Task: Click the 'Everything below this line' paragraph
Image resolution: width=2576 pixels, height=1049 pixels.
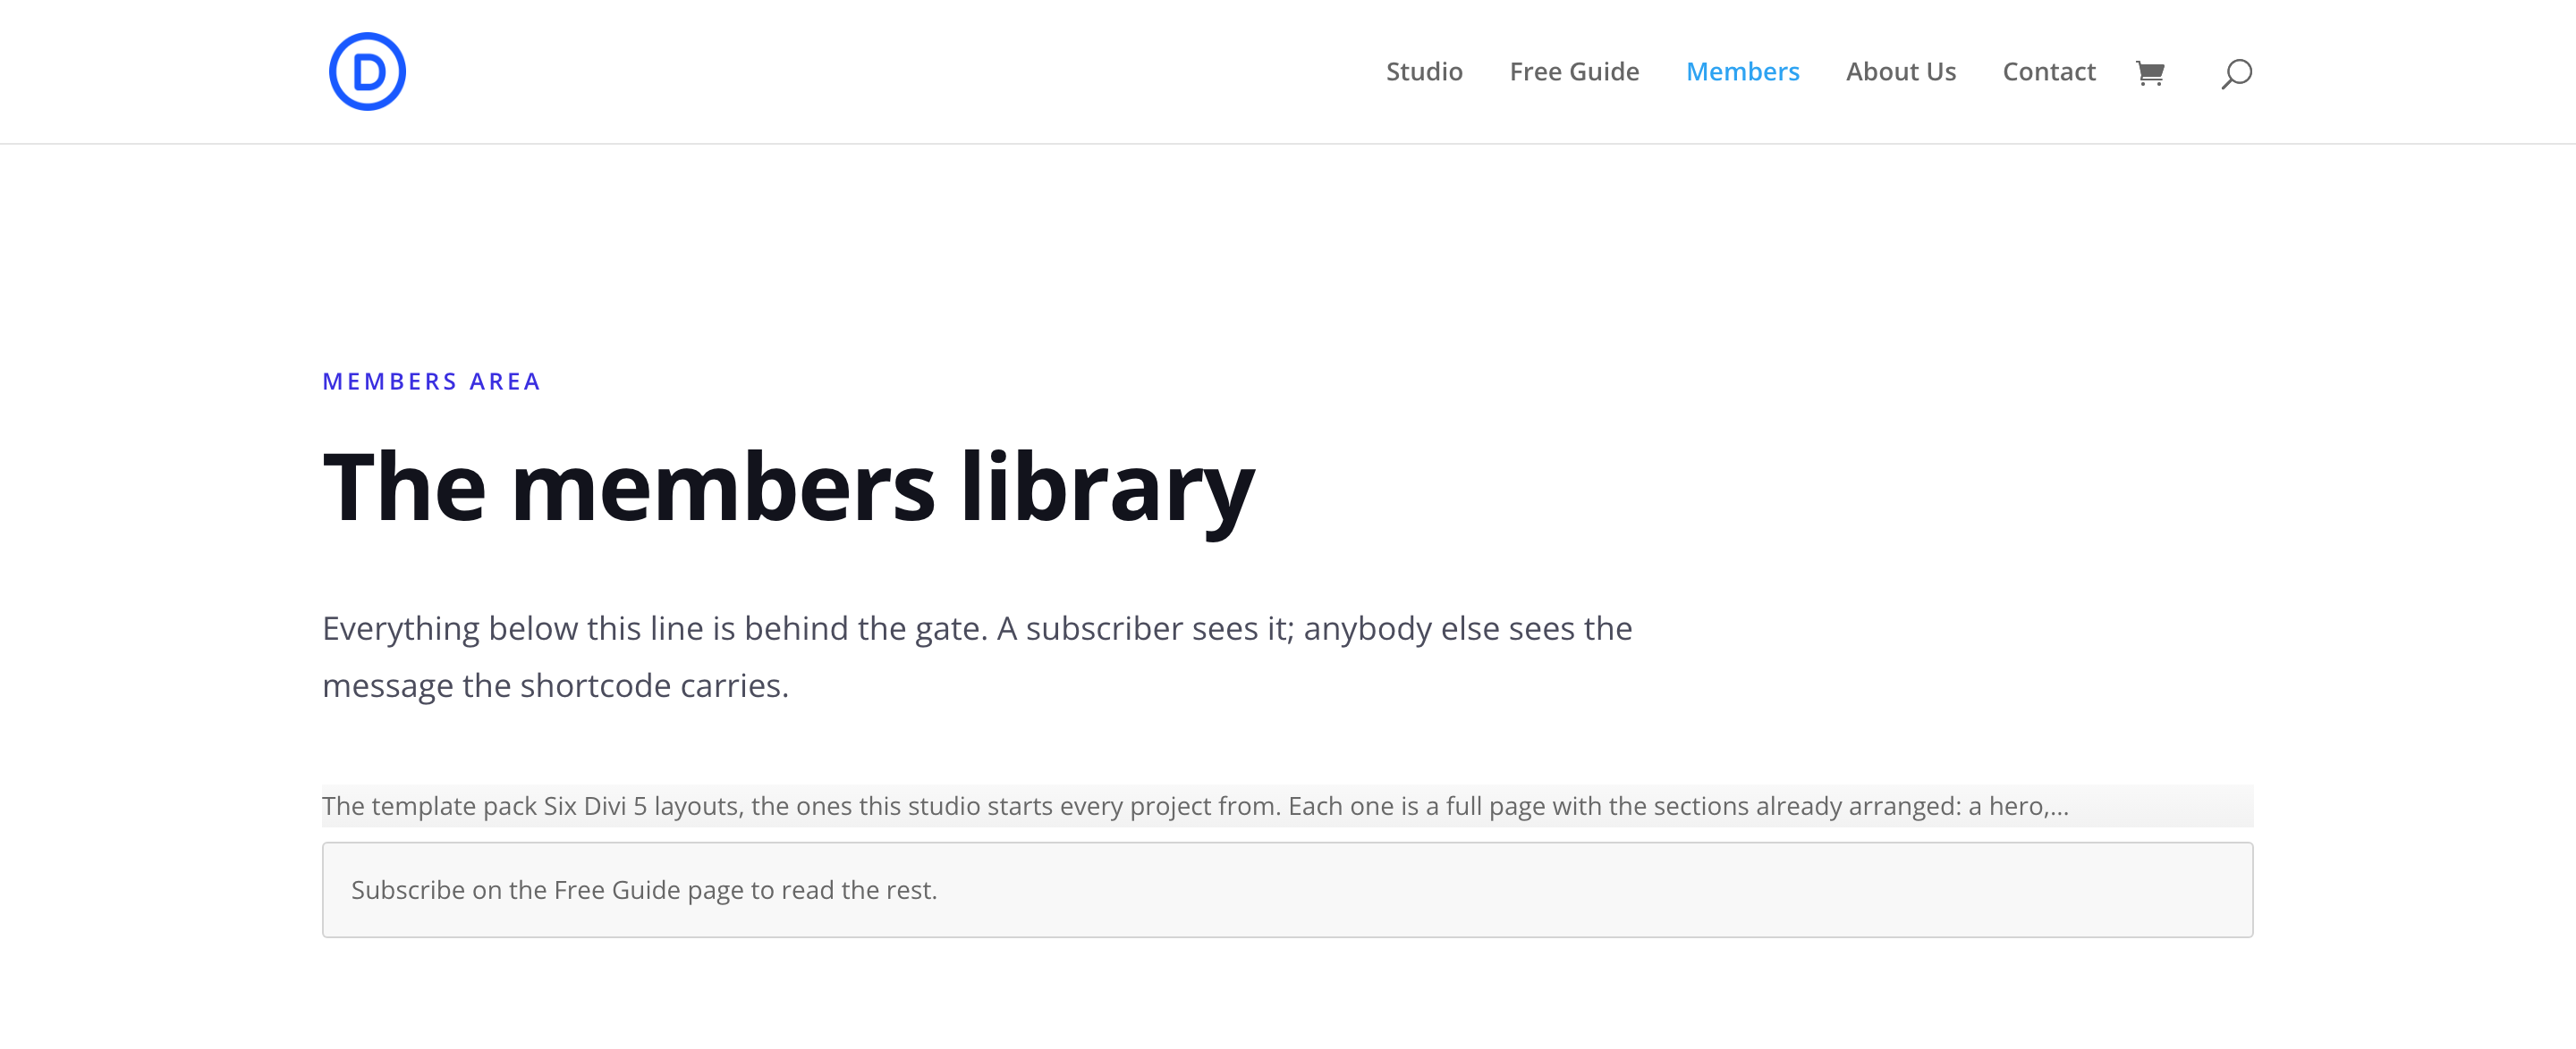Action: 977,657
